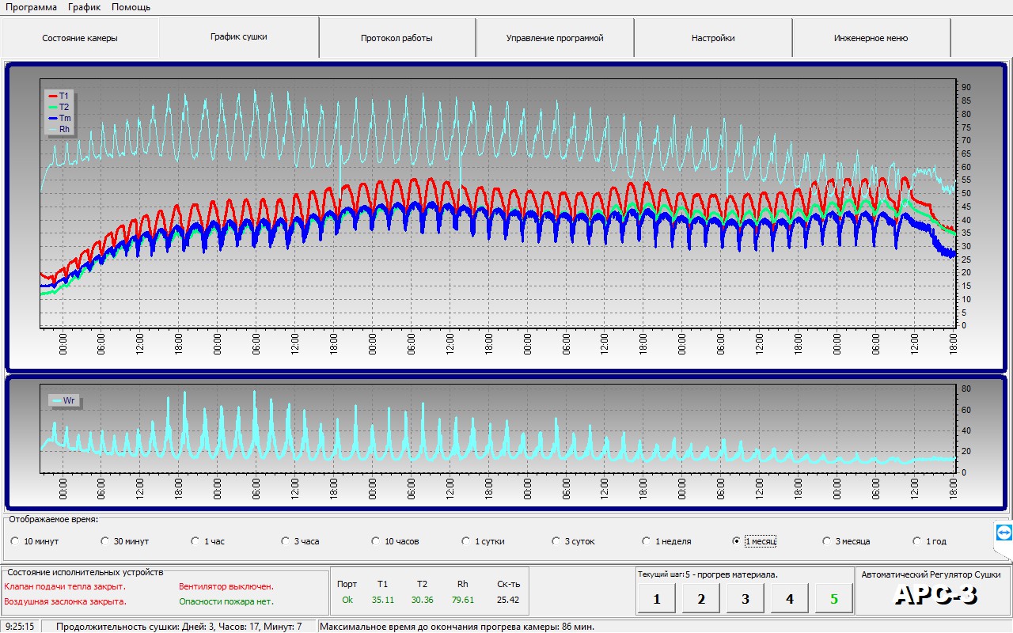Open the Помощь menu
The height and width of the screenshot is (633, 1013).
click(x=131, y=7)
